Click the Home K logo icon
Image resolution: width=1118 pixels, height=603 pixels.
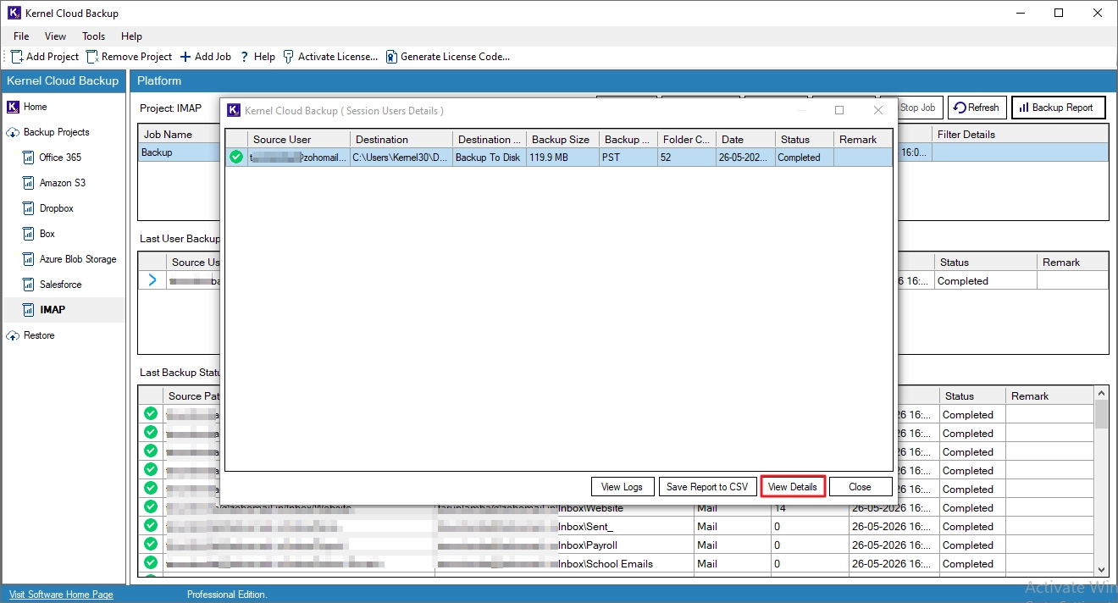13,107
